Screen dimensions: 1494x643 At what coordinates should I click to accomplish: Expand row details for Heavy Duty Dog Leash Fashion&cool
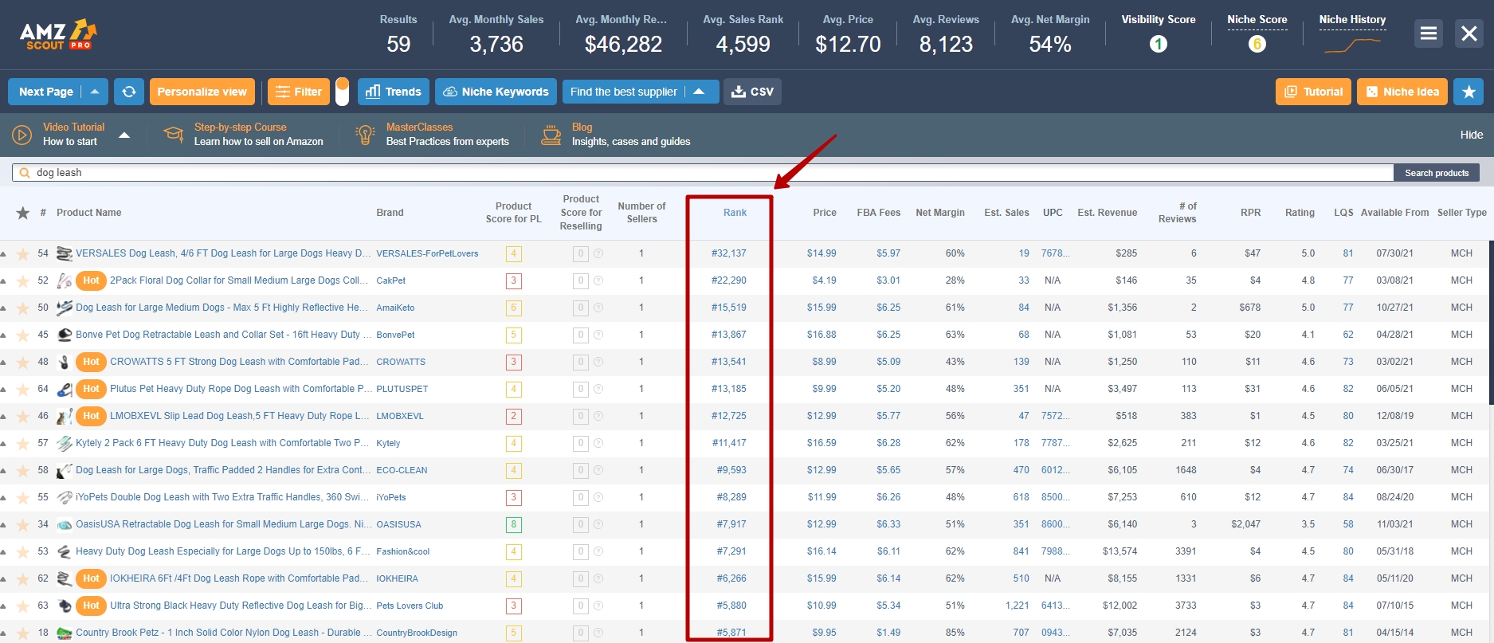[4, 552]
